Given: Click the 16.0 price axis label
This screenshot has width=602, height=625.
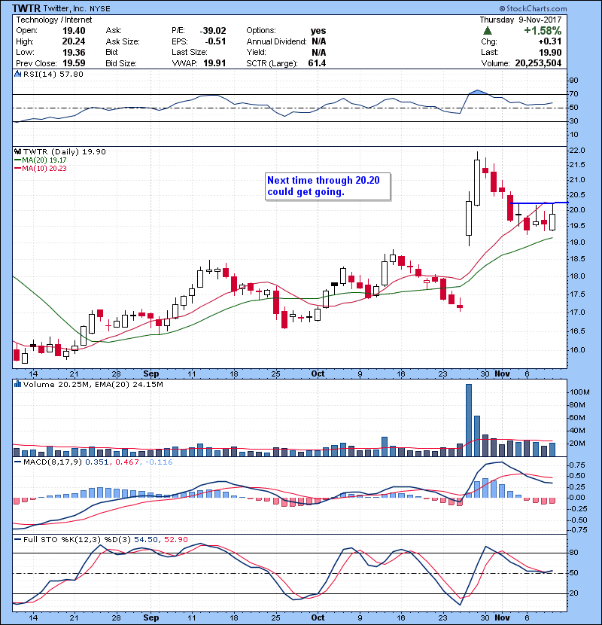Looking at the screenshot, I should [577, 349].
